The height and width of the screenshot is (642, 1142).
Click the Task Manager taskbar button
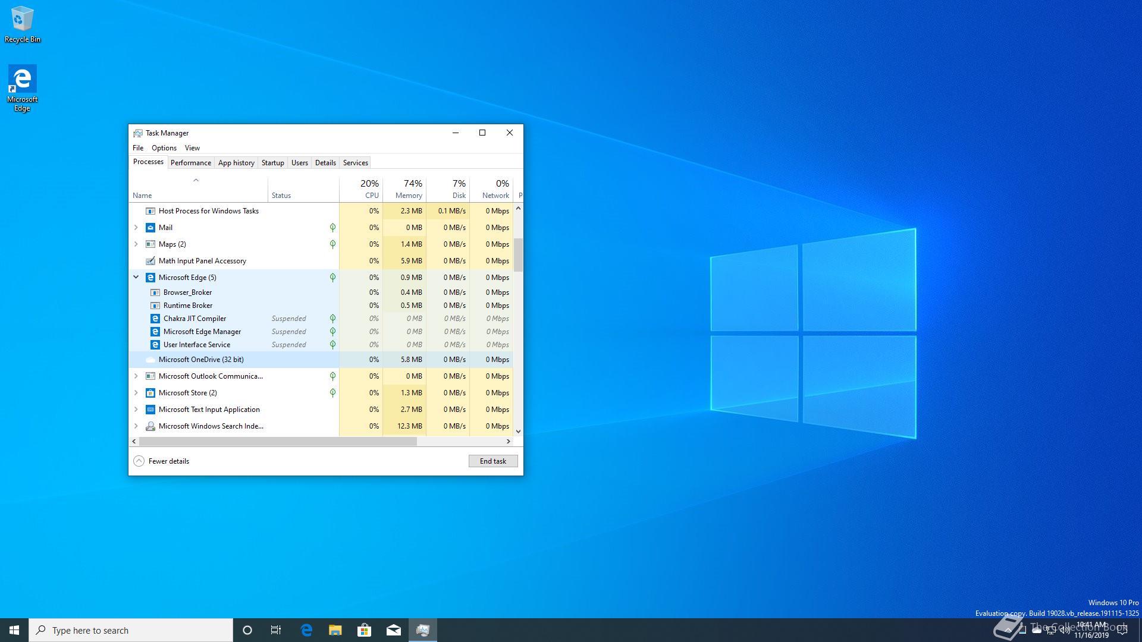pos(423,630)
